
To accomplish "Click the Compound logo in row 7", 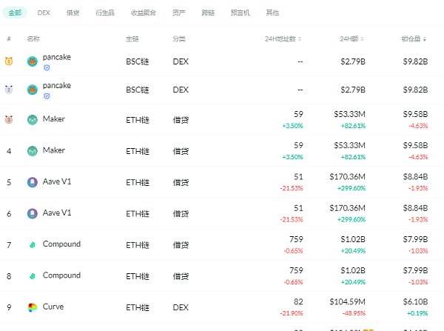I will [33, 244].
